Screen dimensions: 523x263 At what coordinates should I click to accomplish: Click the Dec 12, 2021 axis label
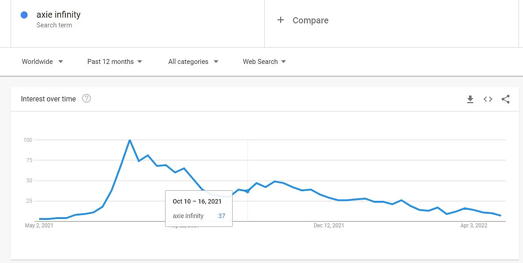pos(329,226)
